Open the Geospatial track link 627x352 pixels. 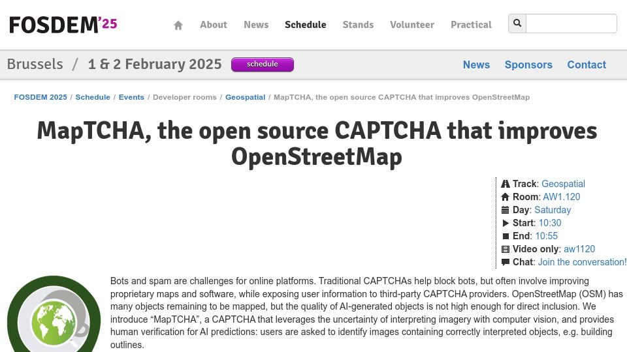563,184
